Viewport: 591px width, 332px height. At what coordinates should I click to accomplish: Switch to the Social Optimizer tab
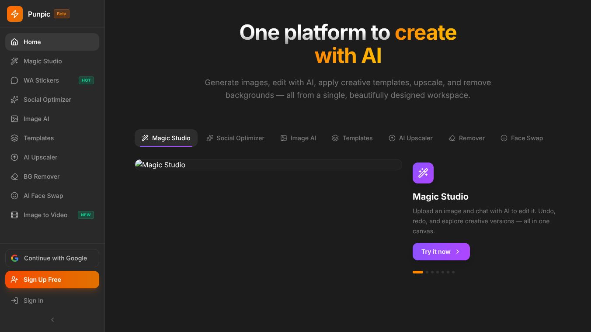tap(235, 138)
